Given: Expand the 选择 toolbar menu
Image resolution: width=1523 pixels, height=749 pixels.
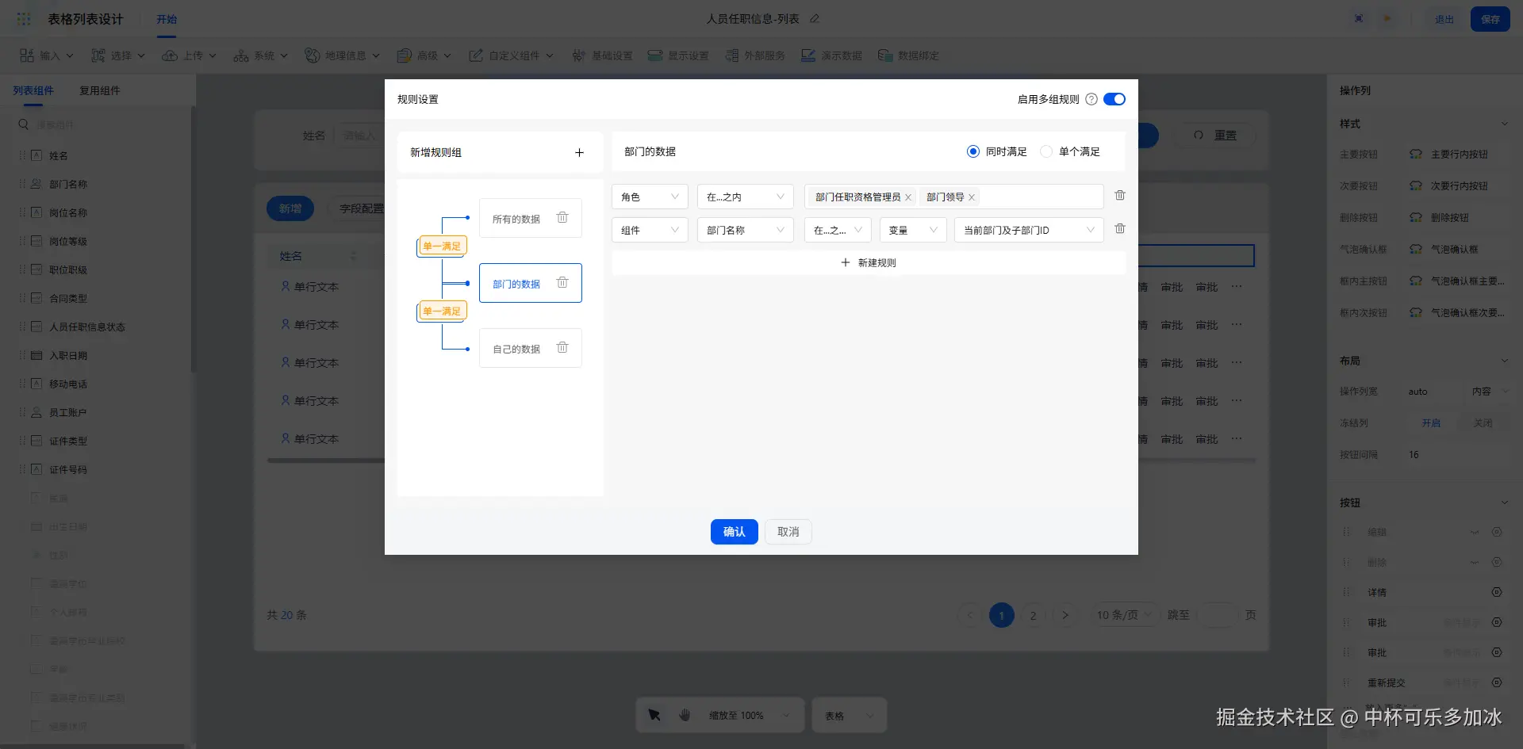Looking at the screenshot, I should tap(118, 55).
